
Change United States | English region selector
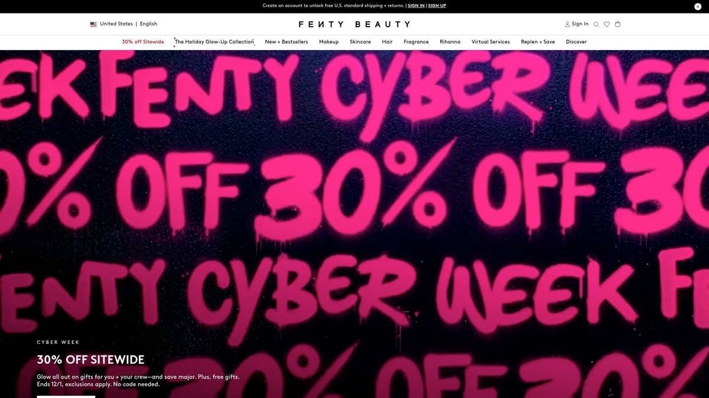(123, 24)
